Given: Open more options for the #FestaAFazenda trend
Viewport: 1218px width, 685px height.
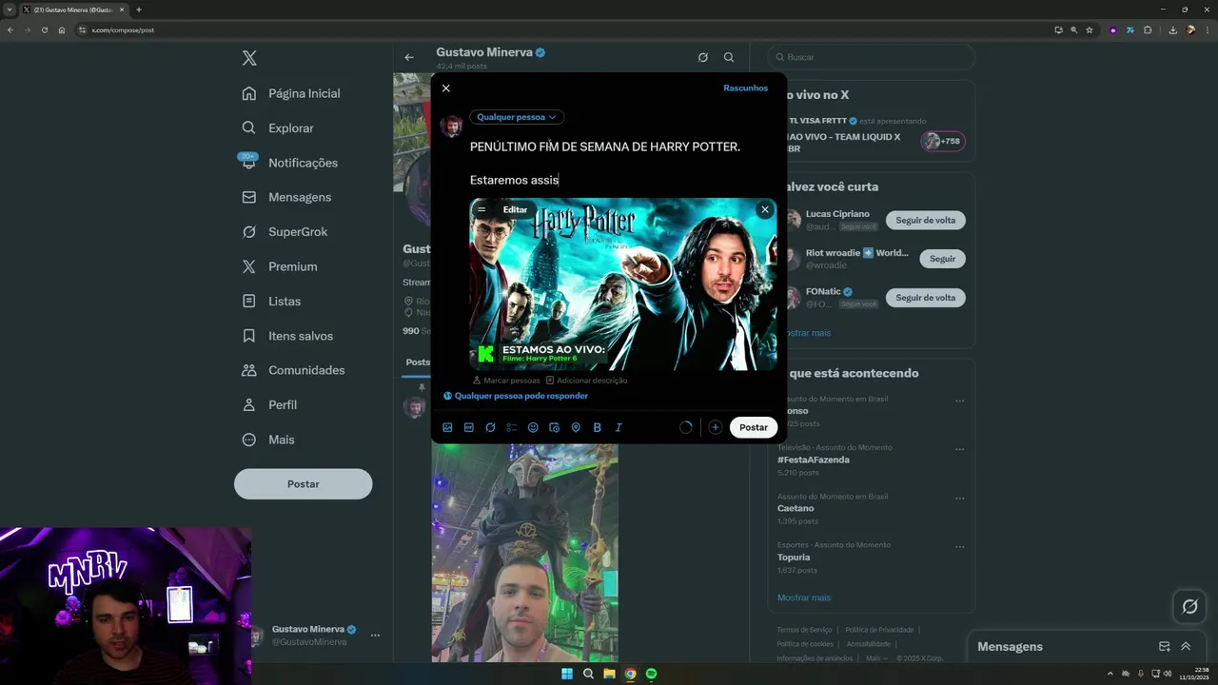Looking at the screenshot, I should tap(959, 449).
